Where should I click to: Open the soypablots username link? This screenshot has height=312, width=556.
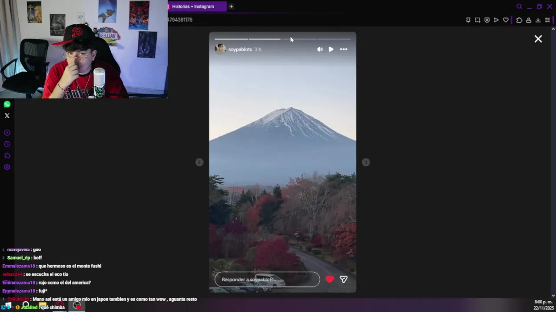(x=240, y=49)
